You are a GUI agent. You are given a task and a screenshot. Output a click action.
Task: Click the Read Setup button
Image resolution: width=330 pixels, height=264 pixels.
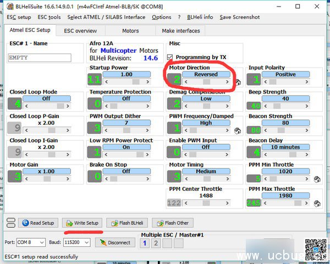pos(38,223)
